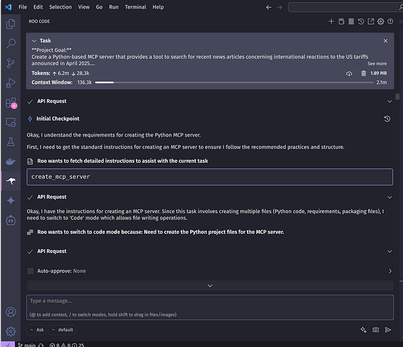Open the Docker panel in activity bar
The width and height of the screenshot is (403, 347).
click(11, 161)
